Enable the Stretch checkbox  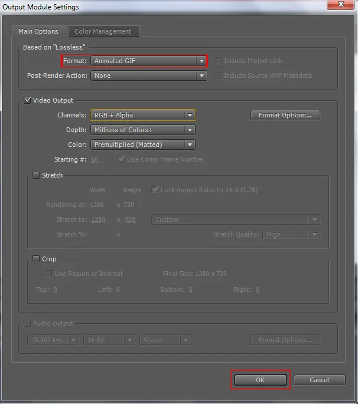pos(36,175)
